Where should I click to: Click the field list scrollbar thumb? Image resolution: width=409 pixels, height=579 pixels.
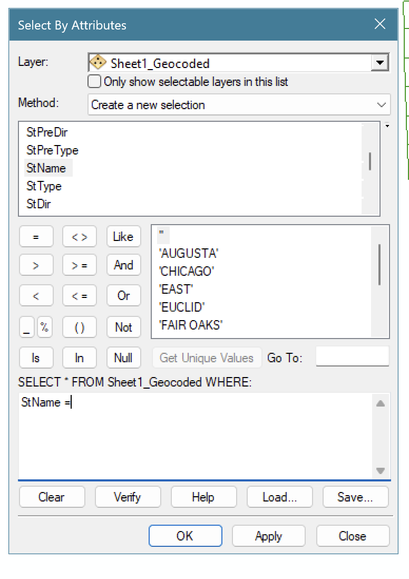point(370,161)
